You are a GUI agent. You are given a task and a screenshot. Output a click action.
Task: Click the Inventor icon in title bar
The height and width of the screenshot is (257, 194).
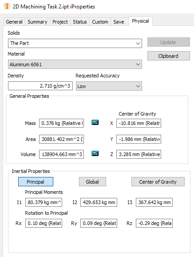coord(7,6)
